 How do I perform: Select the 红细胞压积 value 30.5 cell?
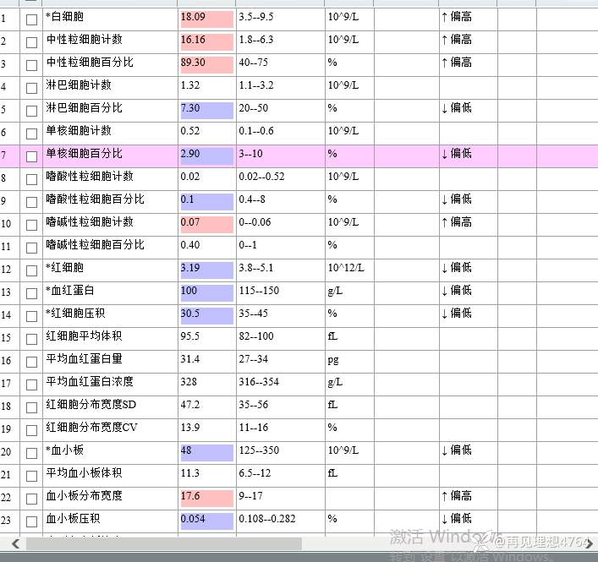click(x=206, y=314)
